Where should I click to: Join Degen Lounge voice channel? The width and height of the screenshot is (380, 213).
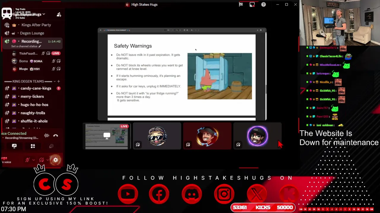click(x=32, y=33)
